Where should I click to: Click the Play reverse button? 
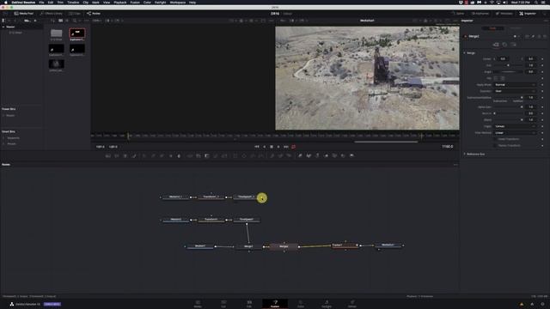[265, 147]
